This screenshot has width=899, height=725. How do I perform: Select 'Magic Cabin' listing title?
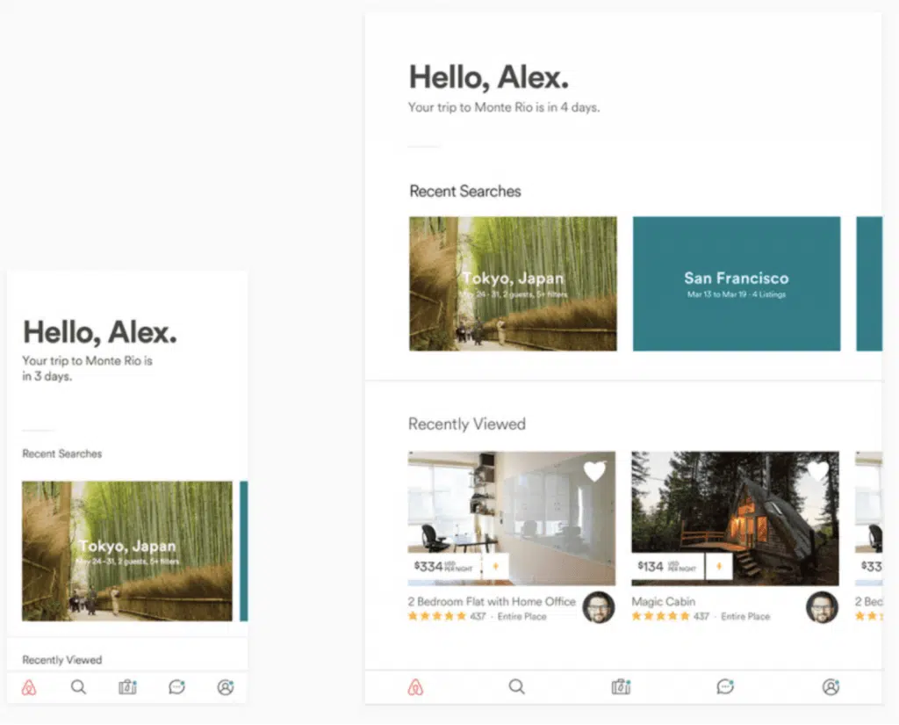[664, 602]
